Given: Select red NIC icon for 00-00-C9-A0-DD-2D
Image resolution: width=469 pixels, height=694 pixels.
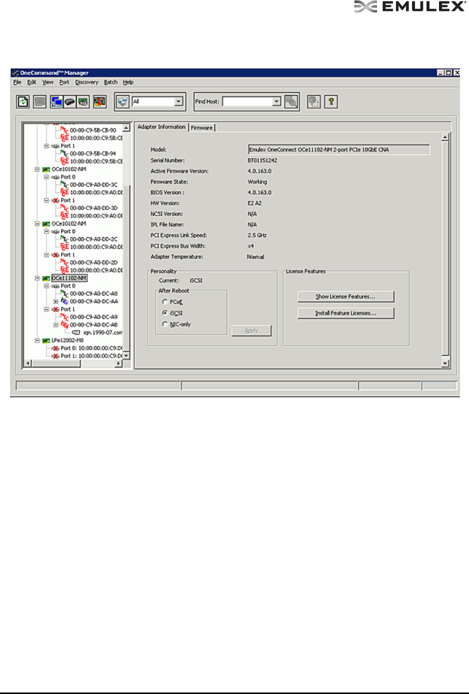Looking at the screenshot, I should click(64, 262).
